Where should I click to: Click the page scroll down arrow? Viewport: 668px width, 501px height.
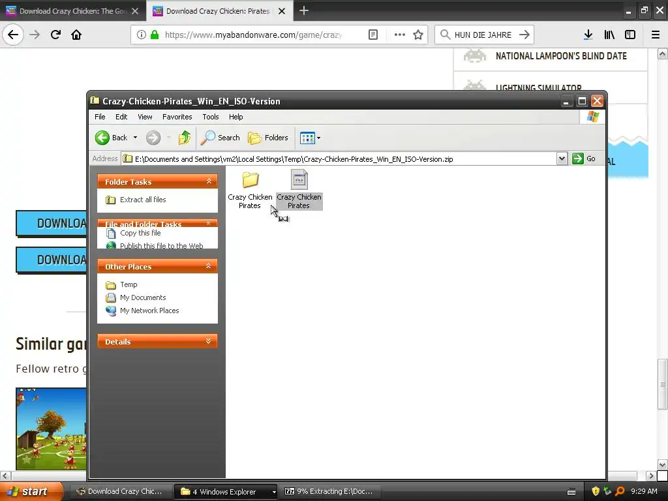pyautogui.click(x=662, y=464)
